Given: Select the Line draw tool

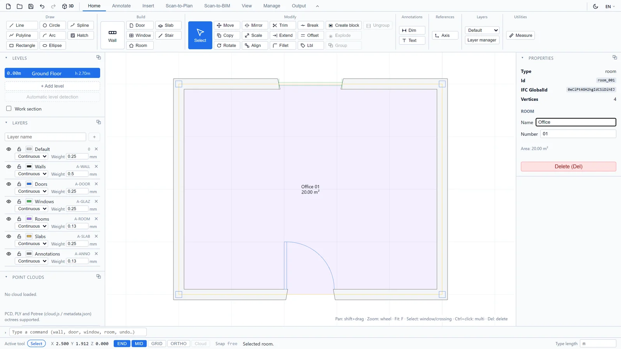Looking at the screenshot, I should pos(22,25).
